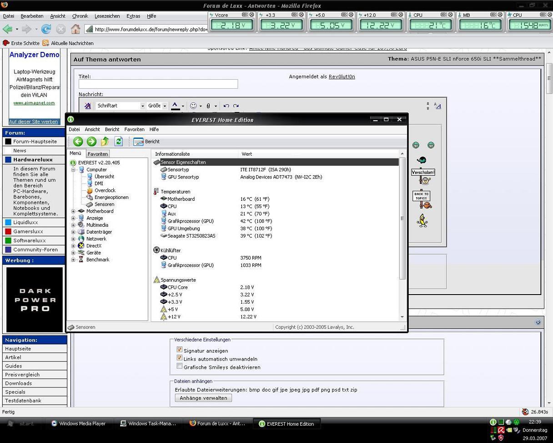This screenshot has height=443, width=553.
Task: Expand the Multimedia tree node
Action: point(73,225)
